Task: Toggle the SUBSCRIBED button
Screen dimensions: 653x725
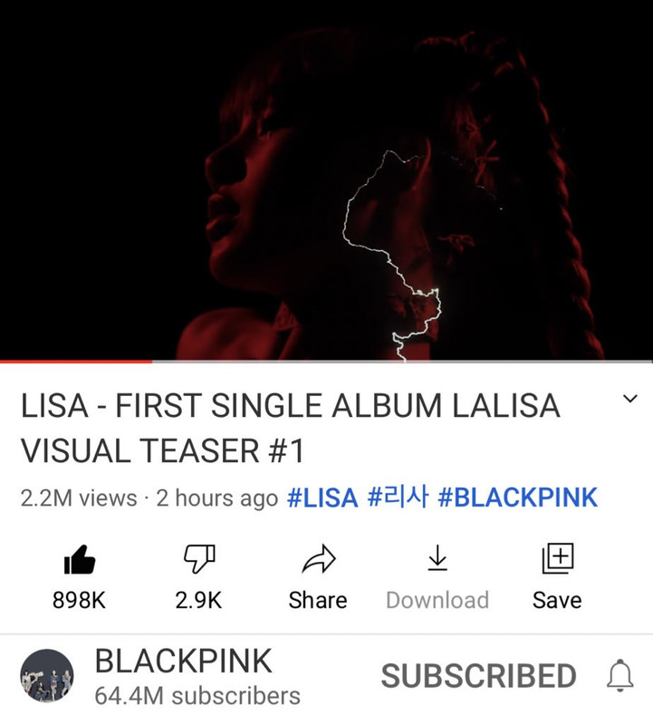Action: 478,676
